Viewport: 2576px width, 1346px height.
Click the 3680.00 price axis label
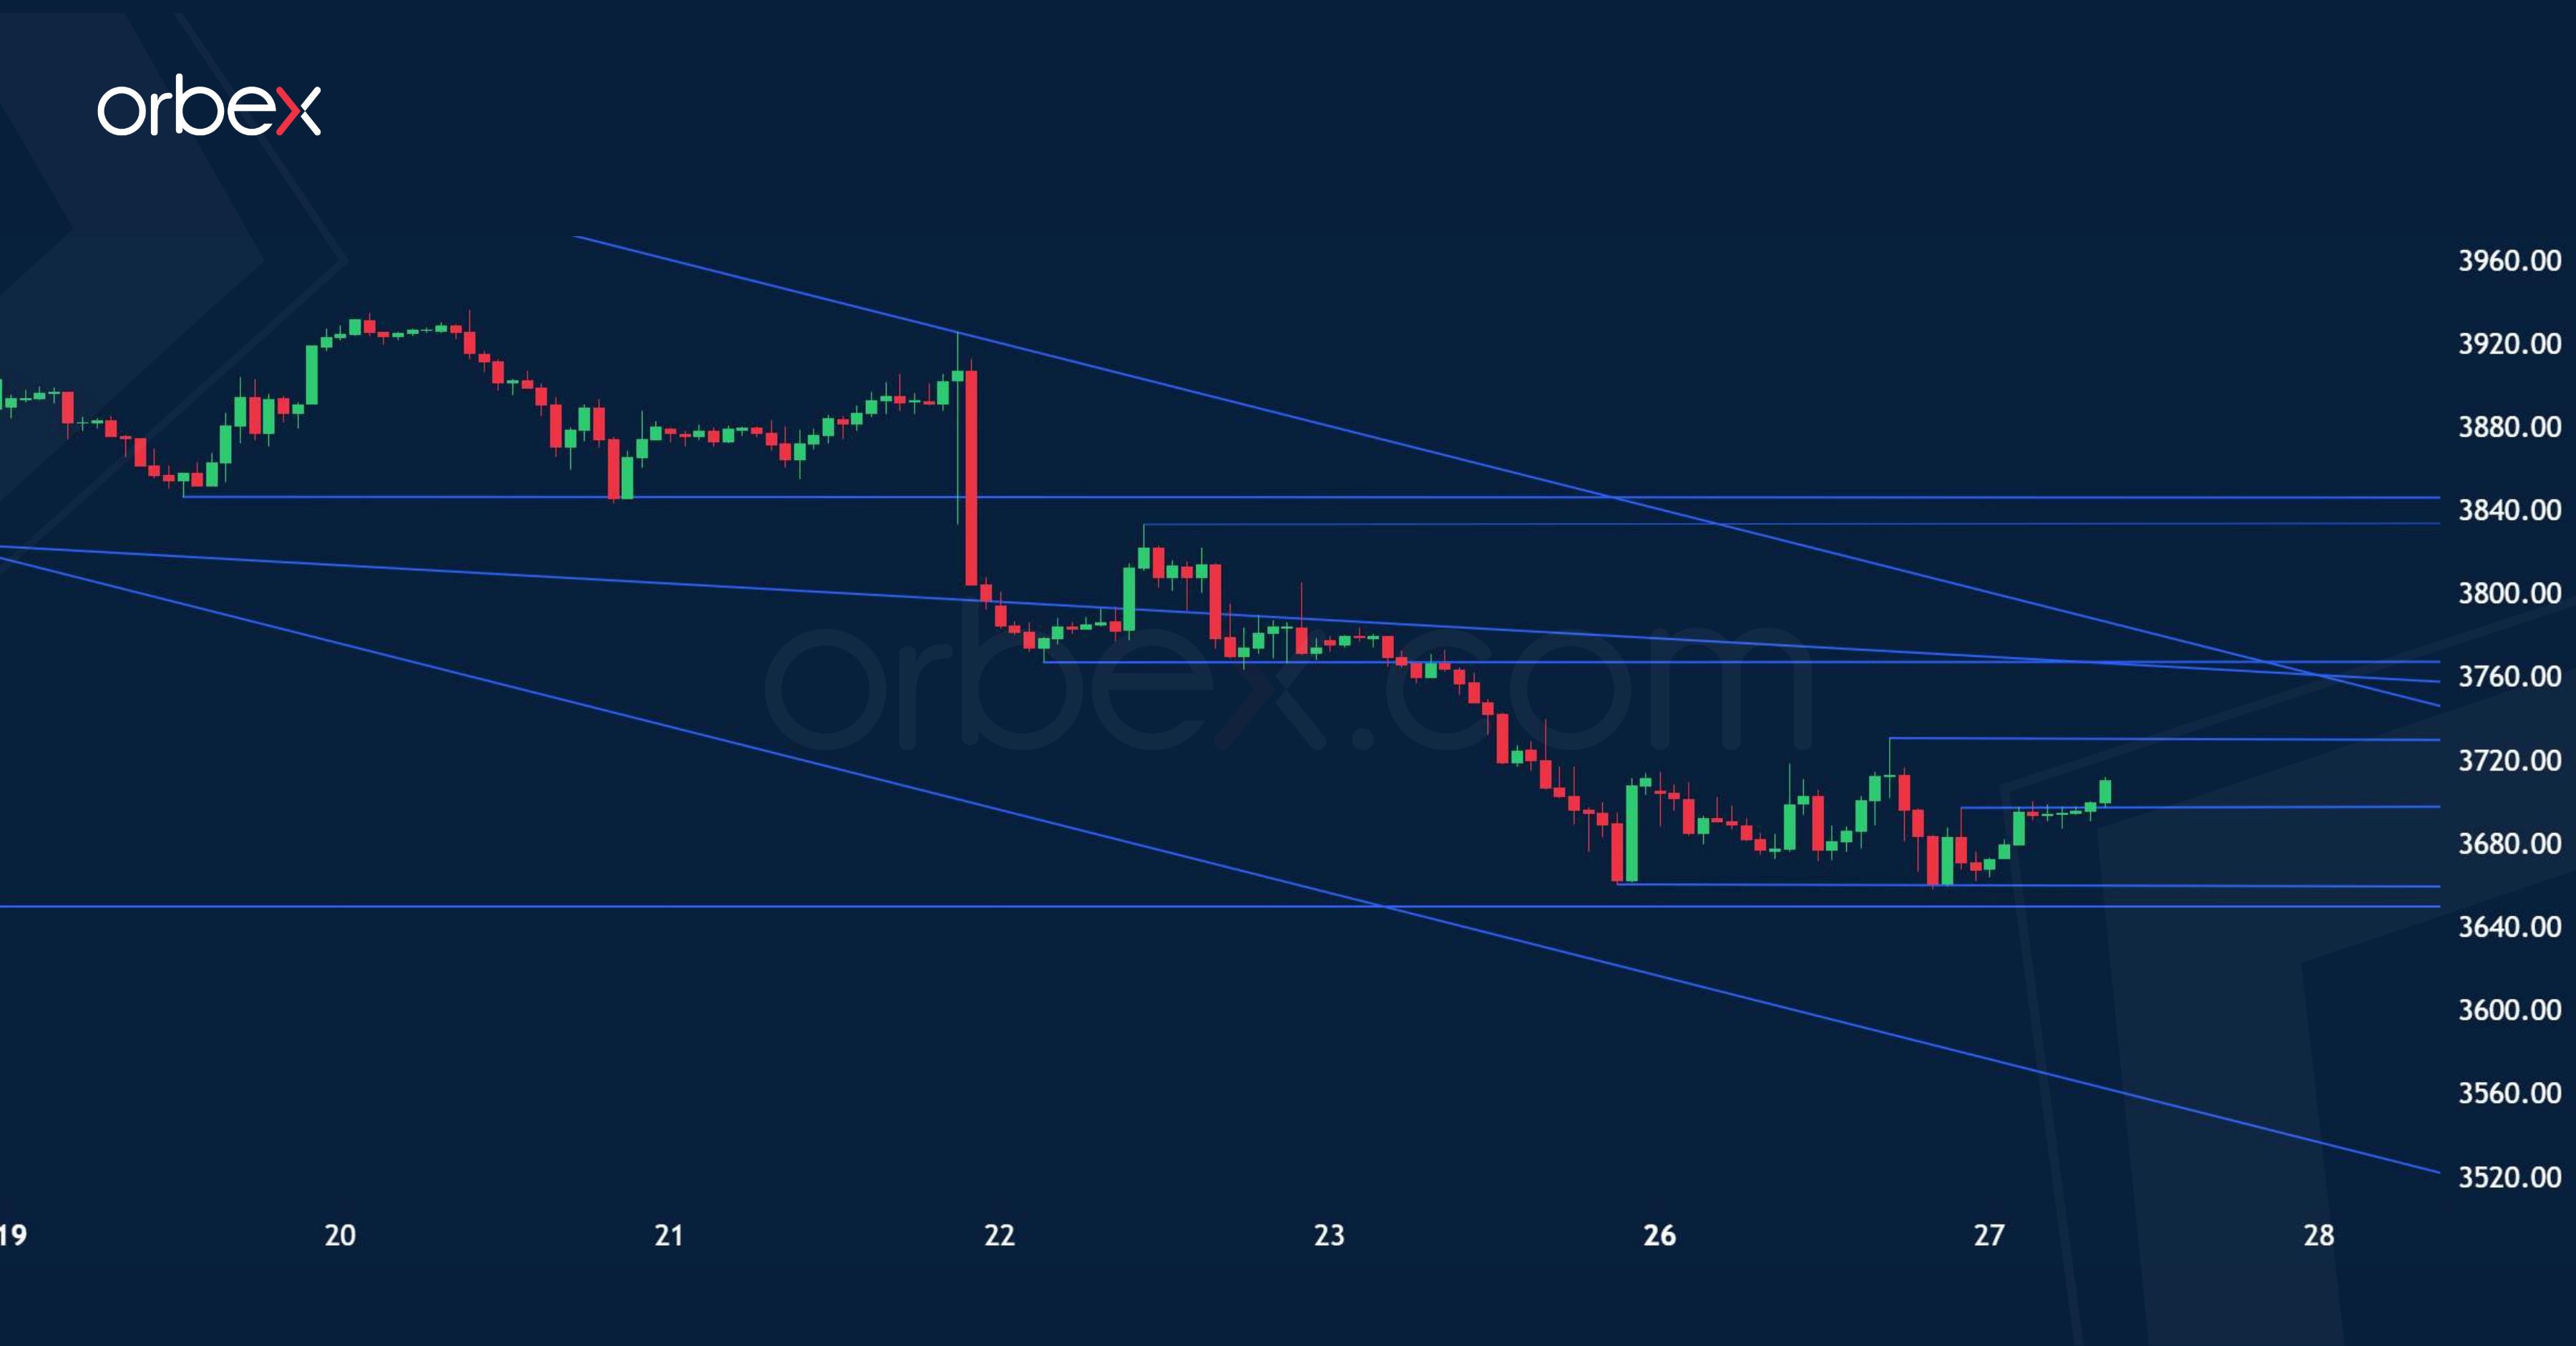tap(2509, 843)
